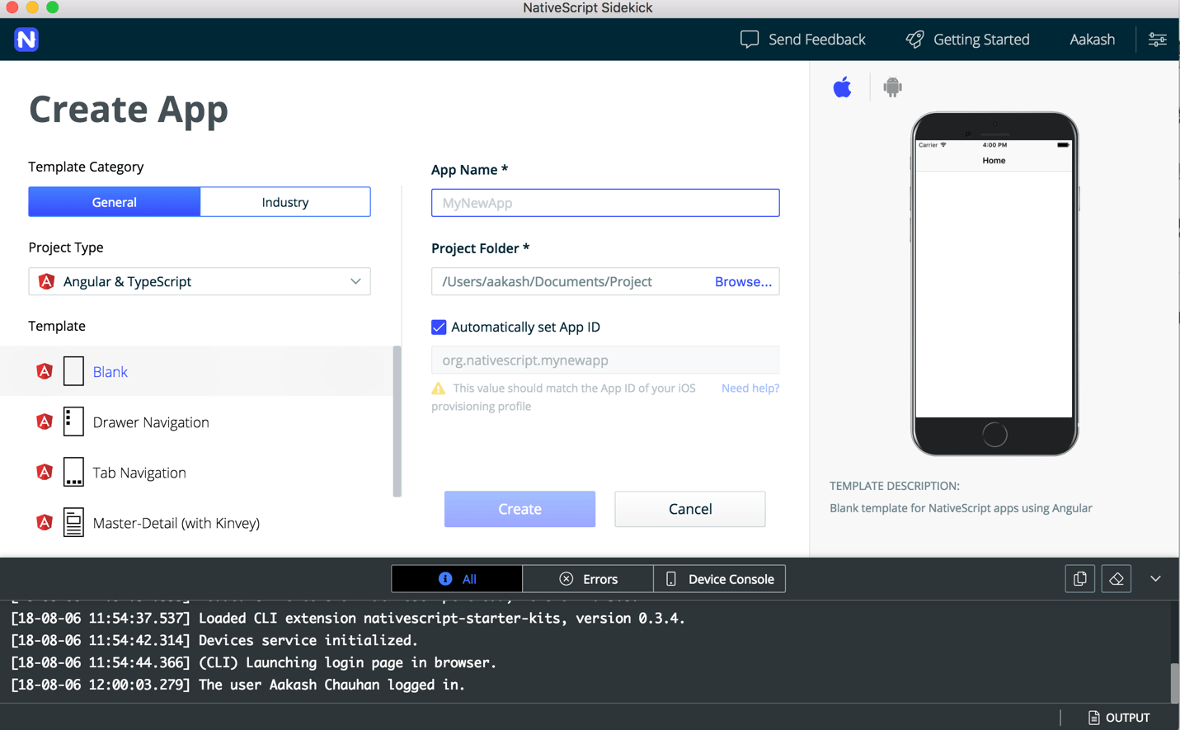The width and height of the screenshot is (1180, 730).
Task: Switch preview to Android robot icon
Action: [892, 87]
